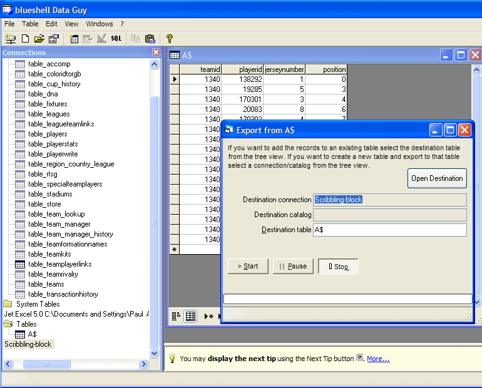Click the yellow question mark help icon
This screenshot has width=482, height=388.
[x=169, y=39]
